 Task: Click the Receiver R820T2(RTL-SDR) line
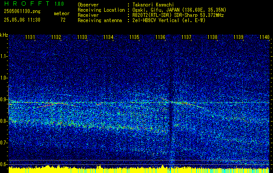[x=178, y=15]
